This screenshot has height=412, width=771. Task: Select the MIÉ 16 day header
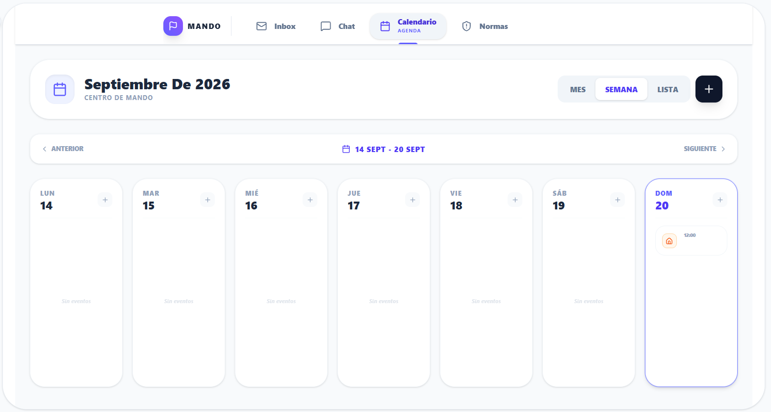tap(252, 200)
